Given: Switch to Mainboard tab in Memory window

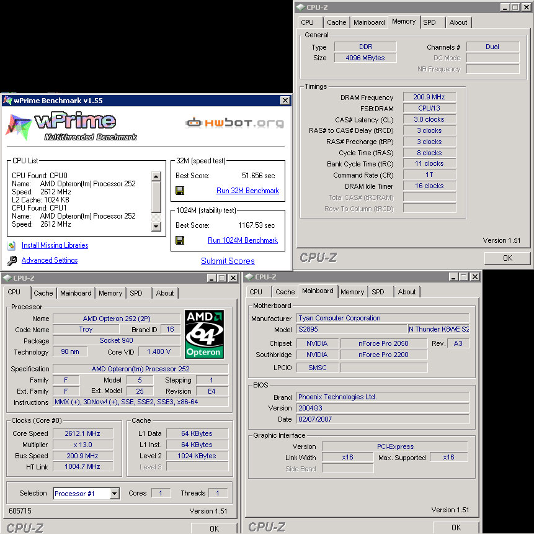Looking at the screenshot, I should pyautogui.click(x=369, y=22).
